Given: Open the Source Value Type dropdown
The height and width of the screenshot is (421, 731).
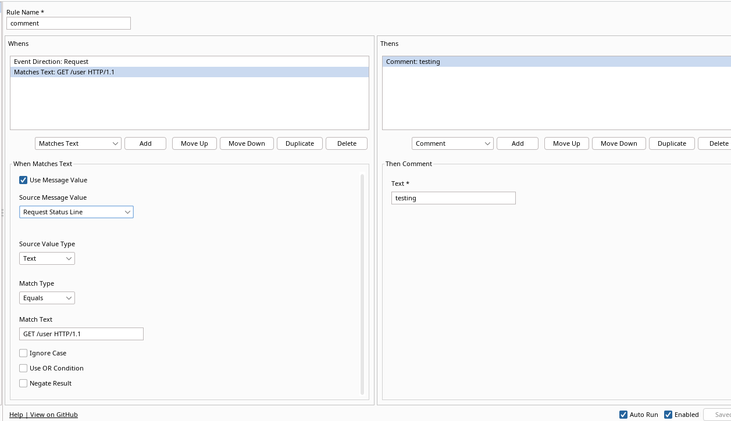Looking at the screenshot, I should point(47,258).
